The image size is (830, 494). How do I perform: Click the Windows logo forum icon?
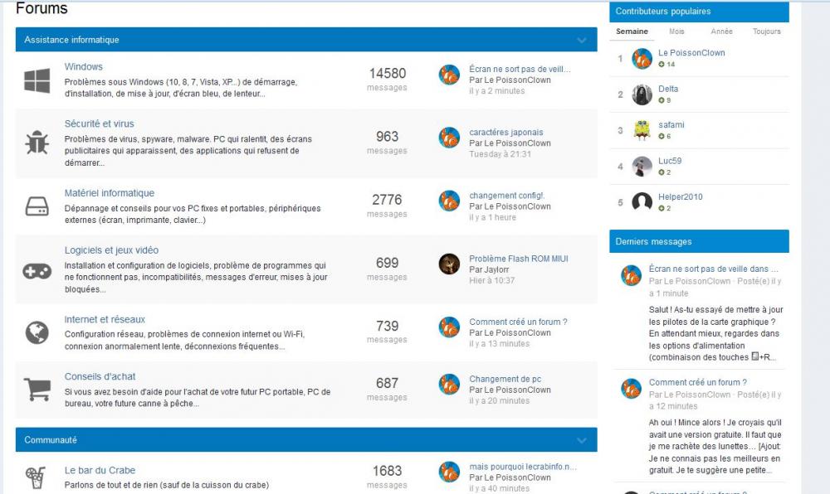tap(37, 81)
